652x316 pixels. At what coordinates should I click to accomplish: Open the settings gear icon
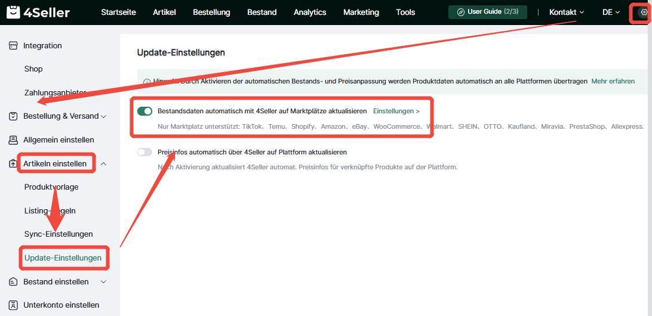[x=644, y=13]
